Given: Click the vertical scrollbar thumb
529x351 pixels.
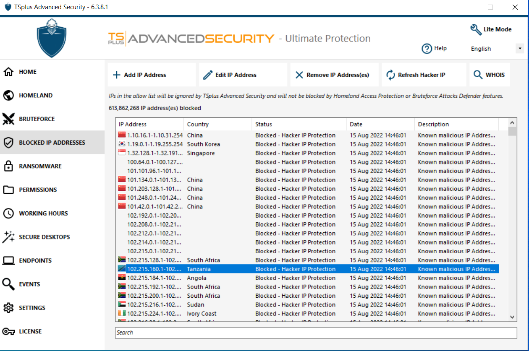Looking at the screenshot, I should (x=512, y=132).
